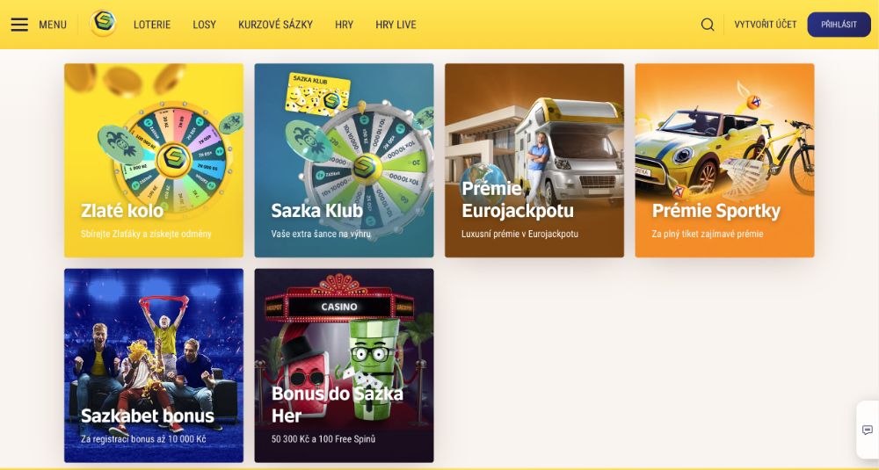Screen dimensions: 879x470
Task: Click the golden wheel center emblem
Action: 173,160
